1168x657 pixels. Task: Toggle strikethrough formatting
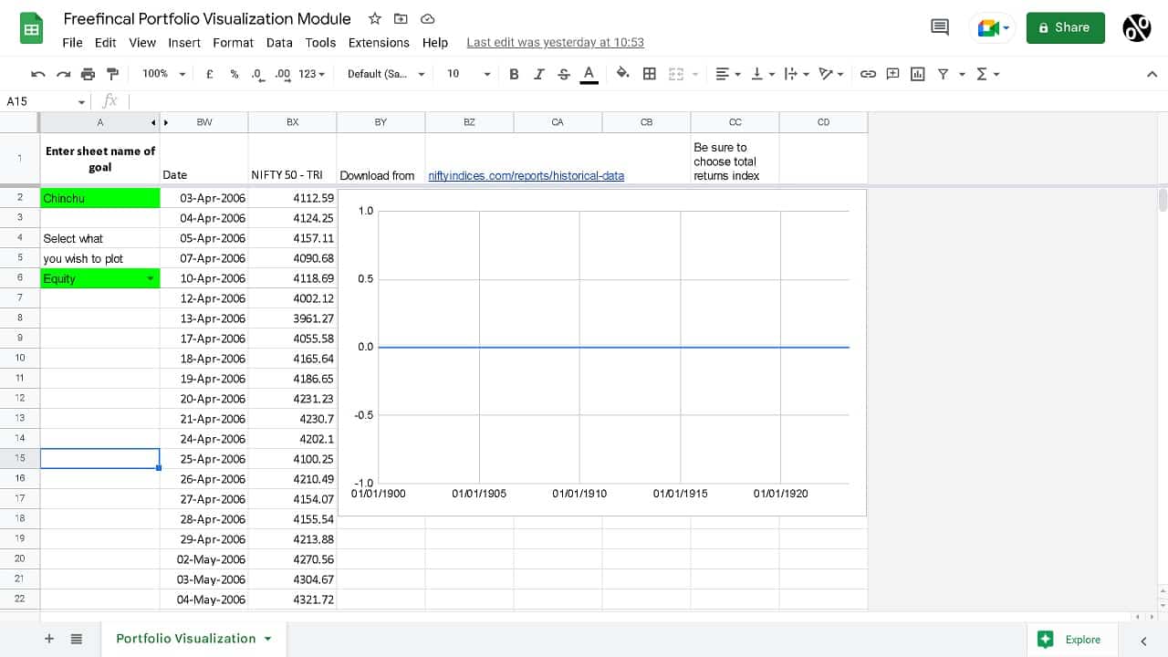(x=564, y=74)
